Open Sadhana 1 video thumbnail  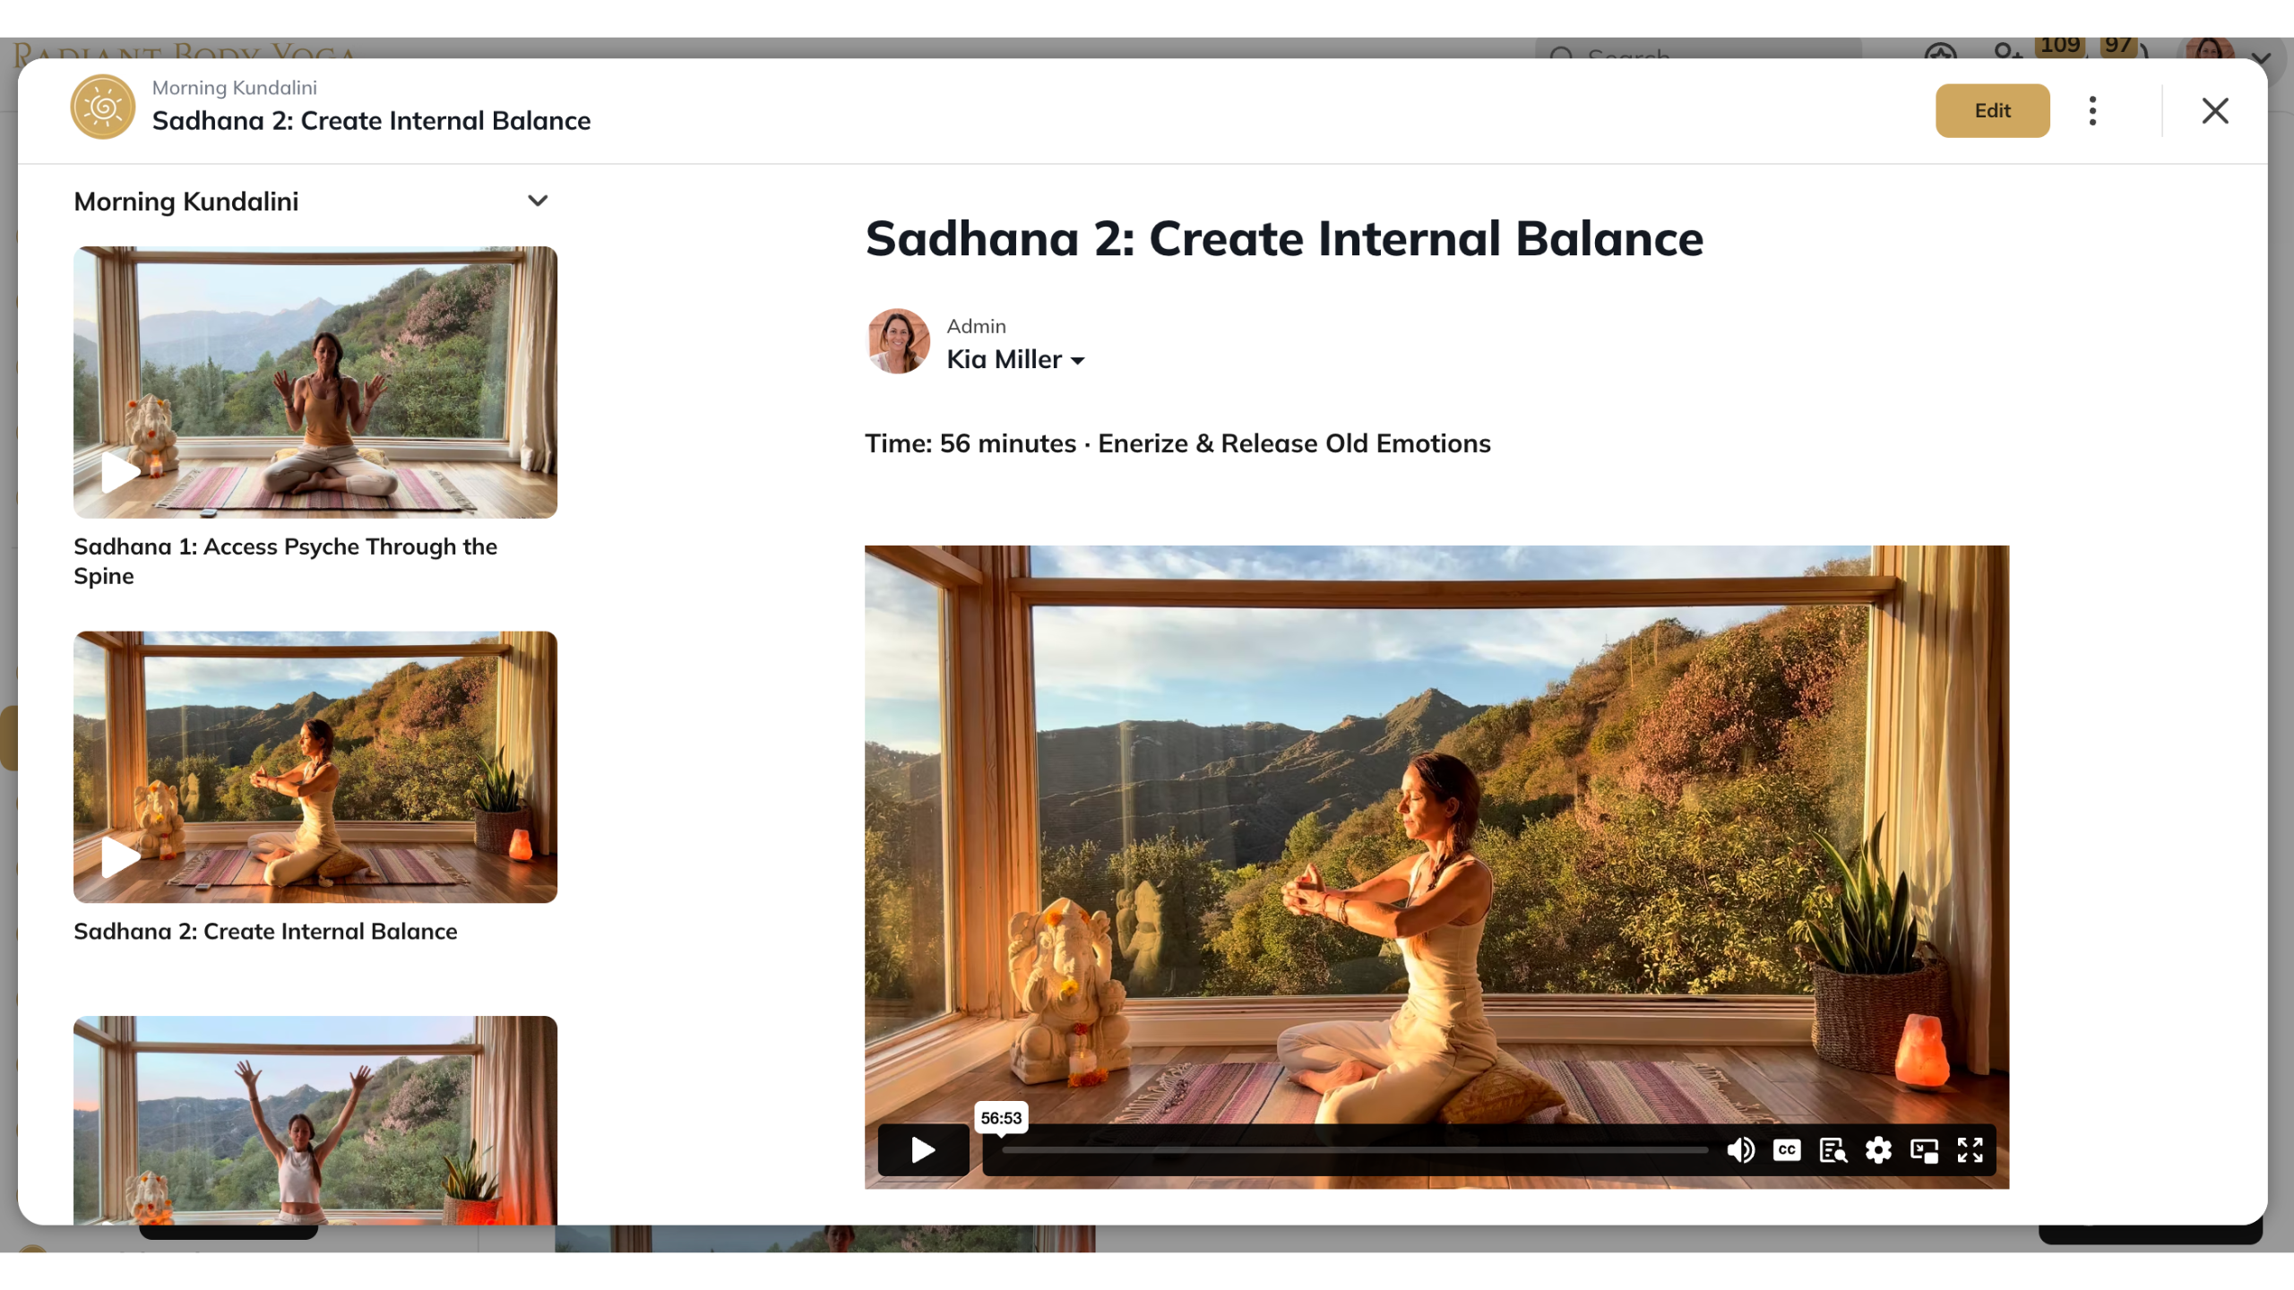click(315, 383)
